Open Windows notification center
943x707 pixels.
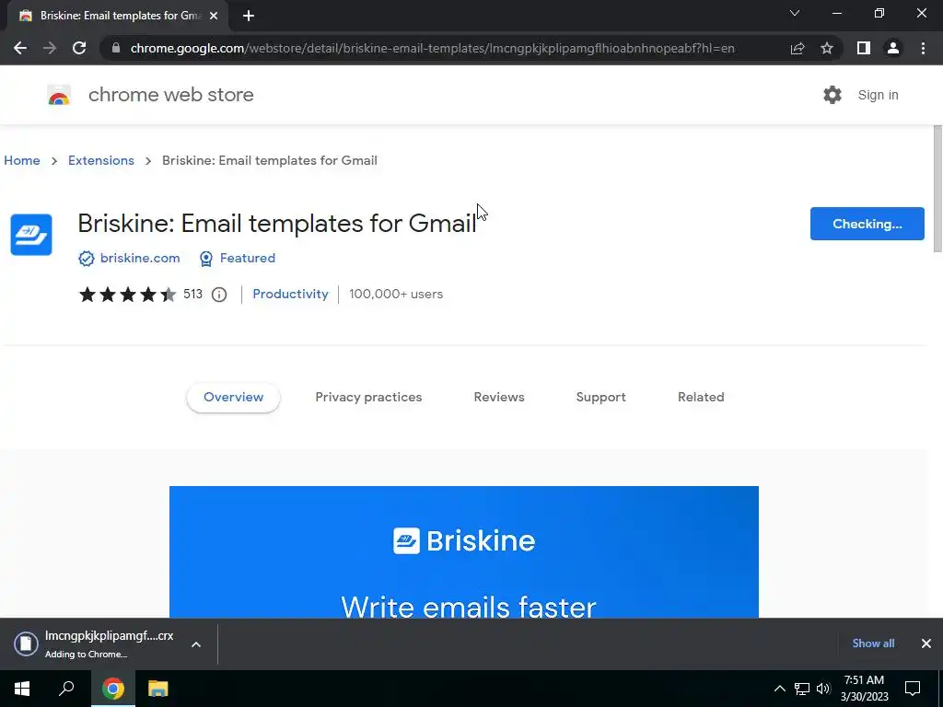[913, 689]
